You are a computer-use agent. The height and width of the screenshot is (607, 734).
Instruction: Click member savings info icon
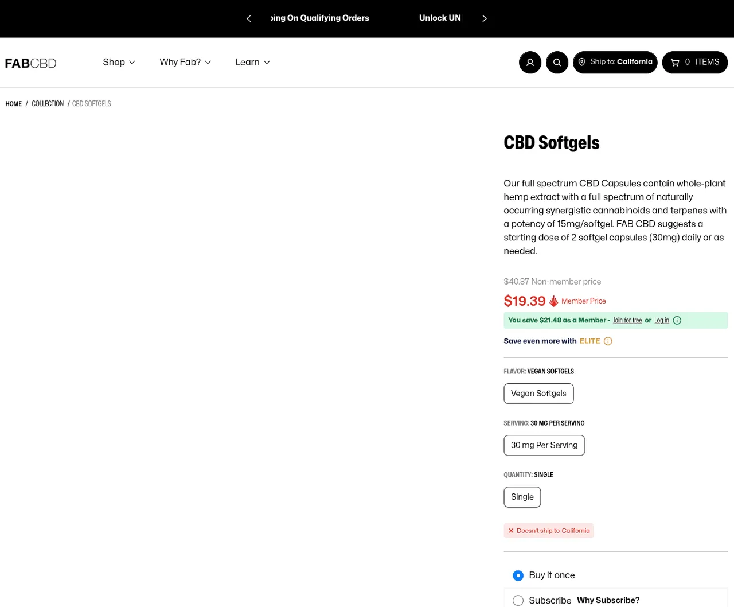(x=677, y=320)
